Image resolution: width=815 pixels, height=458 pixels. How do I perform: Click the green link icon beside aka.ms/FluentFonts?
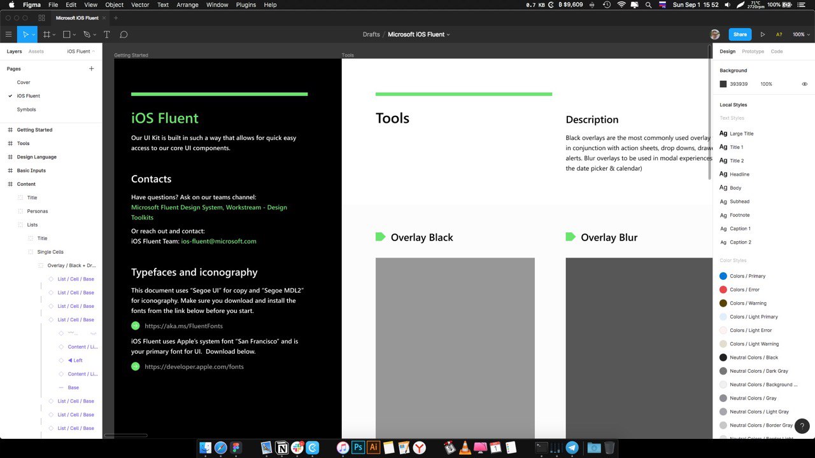[x=135, y=326]
